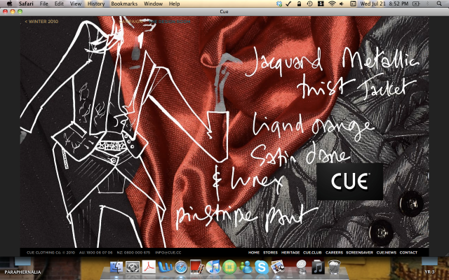This screenshot has width=449, height=280.
Task: Click the padlock menu bar icon
Action: click(x=299, y=3)
